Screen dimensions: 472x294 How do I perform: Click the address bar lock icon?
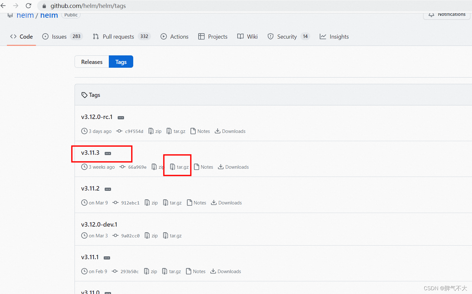point(44,6)
